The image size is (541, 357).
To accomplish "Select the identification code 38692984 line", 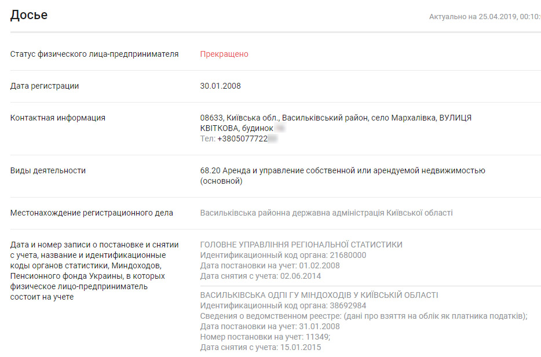I will (283, 305).
